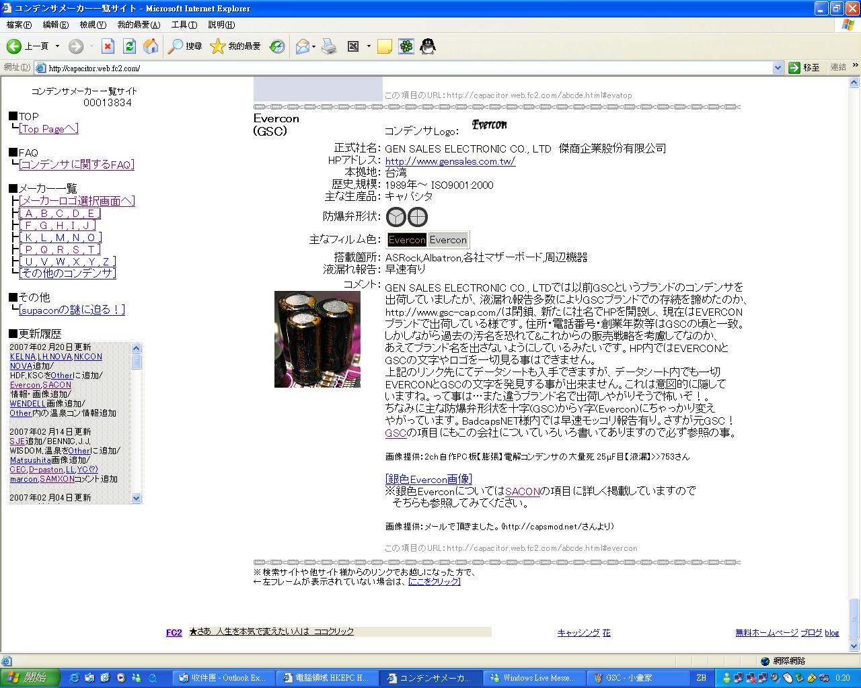The height and width of the screenshot is (688, 861).
Task: Click the ここをクリック frame link
Action: 435,581
